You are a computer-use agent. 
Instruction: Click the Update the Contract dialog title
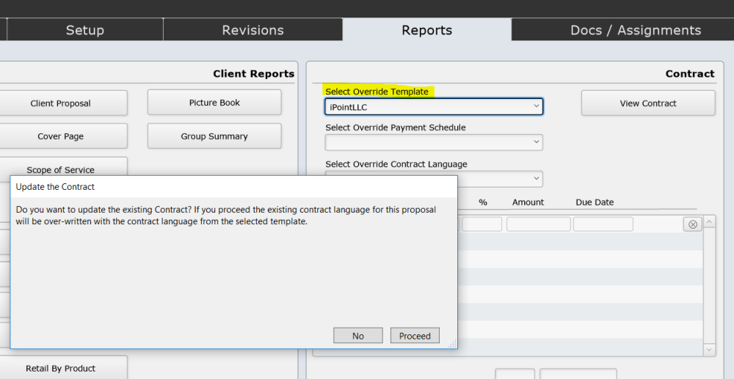coord(55,186)
